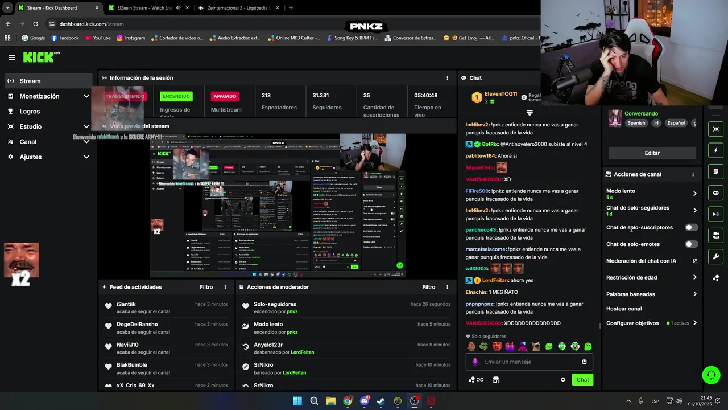Image resolution: width=728 pixels, height=410 pixels.
Task: Open Palabras baneadas options arrow
Action: [x=694, y=294]
